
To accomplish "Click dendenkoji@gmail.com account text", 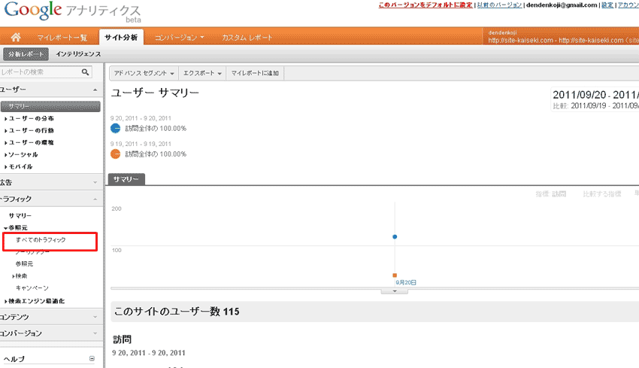I will 562,5.
